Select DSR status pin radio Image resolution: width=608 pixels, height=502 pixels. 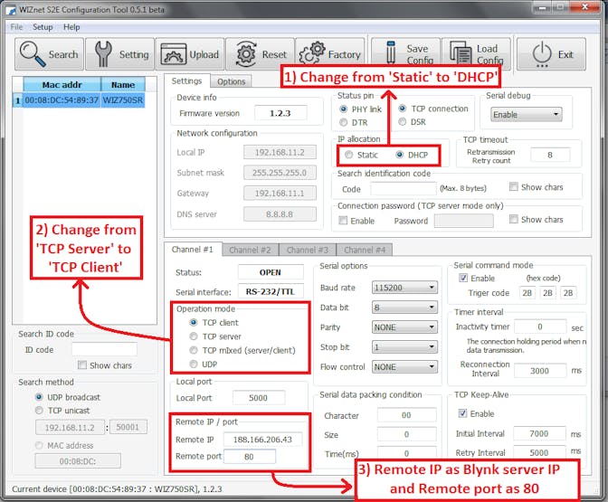point(403,122)
